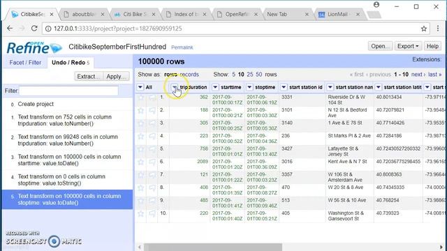Click the horizontal scrollbar of the table

[x=213, y=247]
